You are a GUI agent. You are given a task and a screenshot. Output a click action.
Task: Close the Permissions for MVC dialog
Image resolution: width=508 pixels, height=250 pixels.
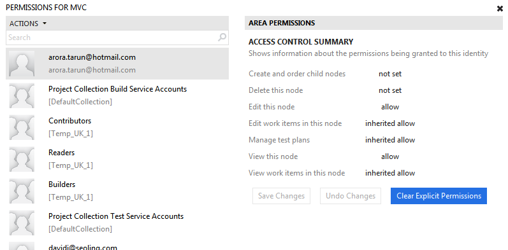(x=500, y=9)
